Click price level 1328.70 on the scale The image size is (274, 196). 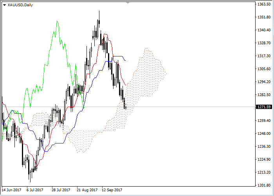pyautogui.click(x=264, y=43)
